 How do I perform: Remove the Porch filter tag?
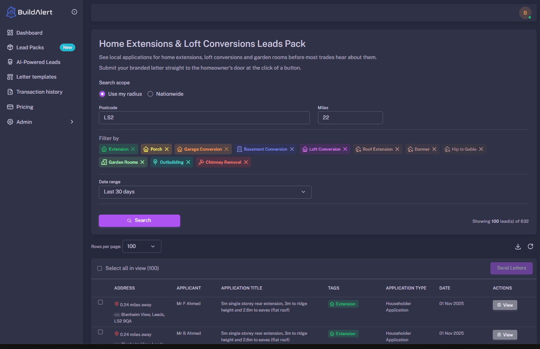click(167, 149)
